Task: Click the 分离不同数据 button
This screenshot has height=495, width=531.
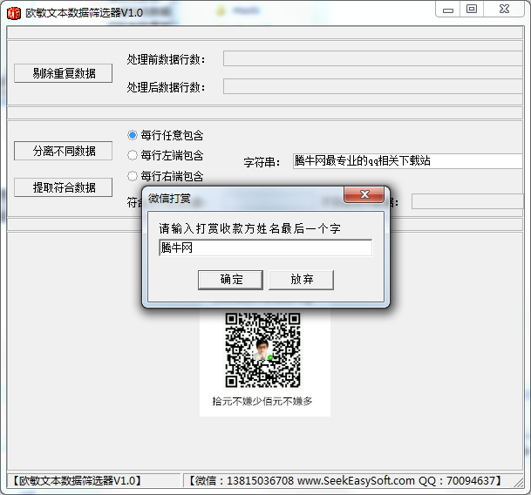Action: 64,151
